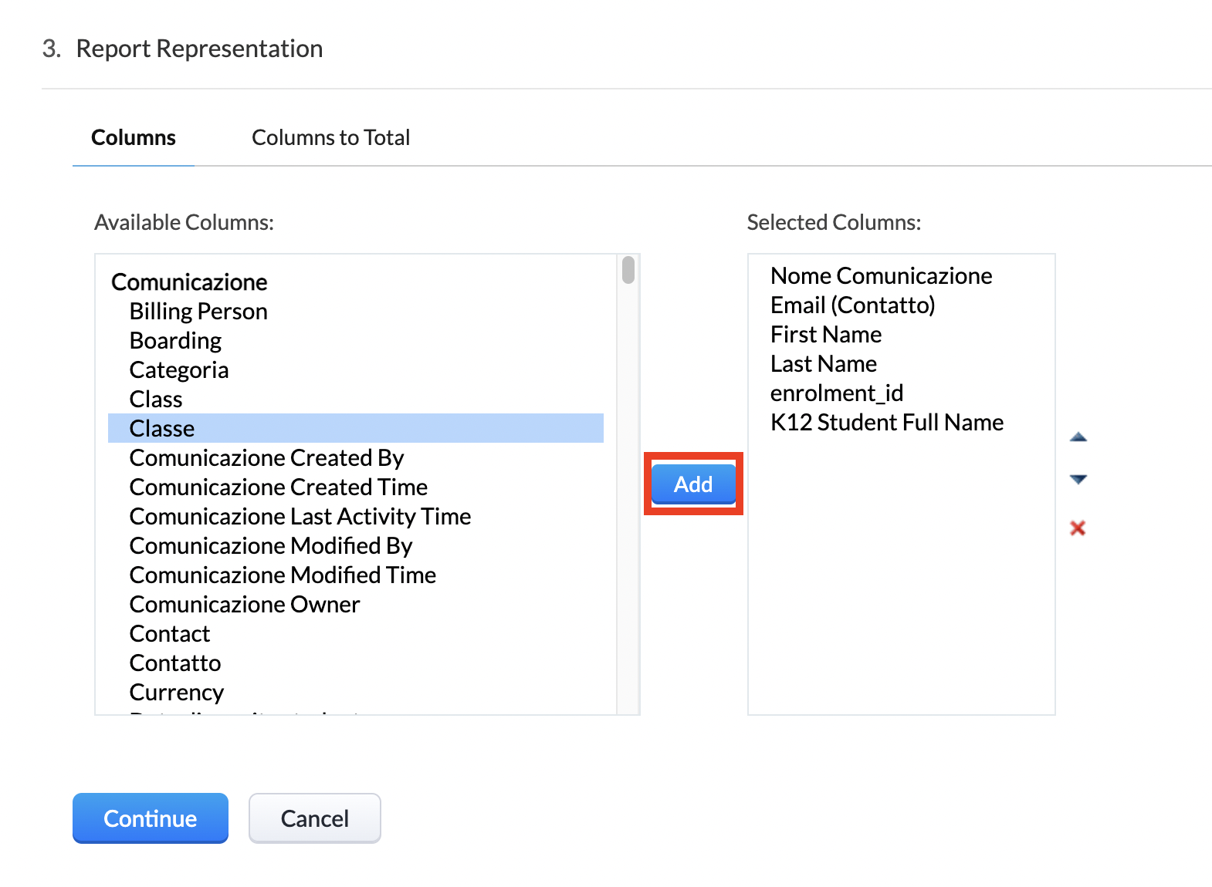Image resolution: width=1212 pixels, height=887 pixels.
Task: Choose Currency from available columns
Action: (x=177, y=692)
